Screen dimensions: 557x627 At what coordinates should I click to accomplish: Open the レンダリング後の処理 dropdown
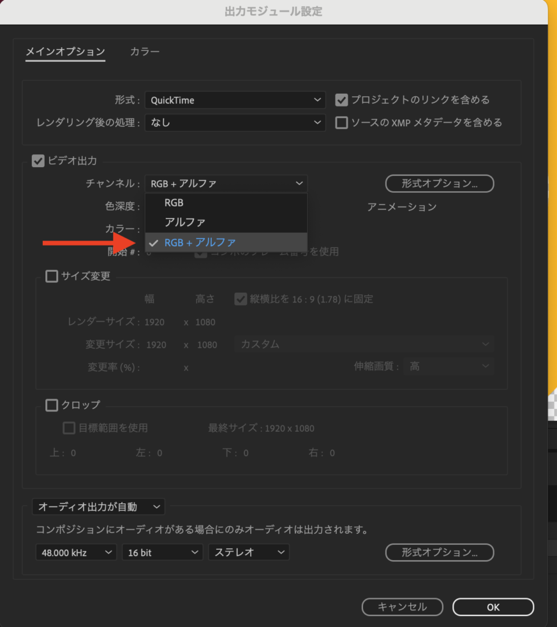[235, 122]
